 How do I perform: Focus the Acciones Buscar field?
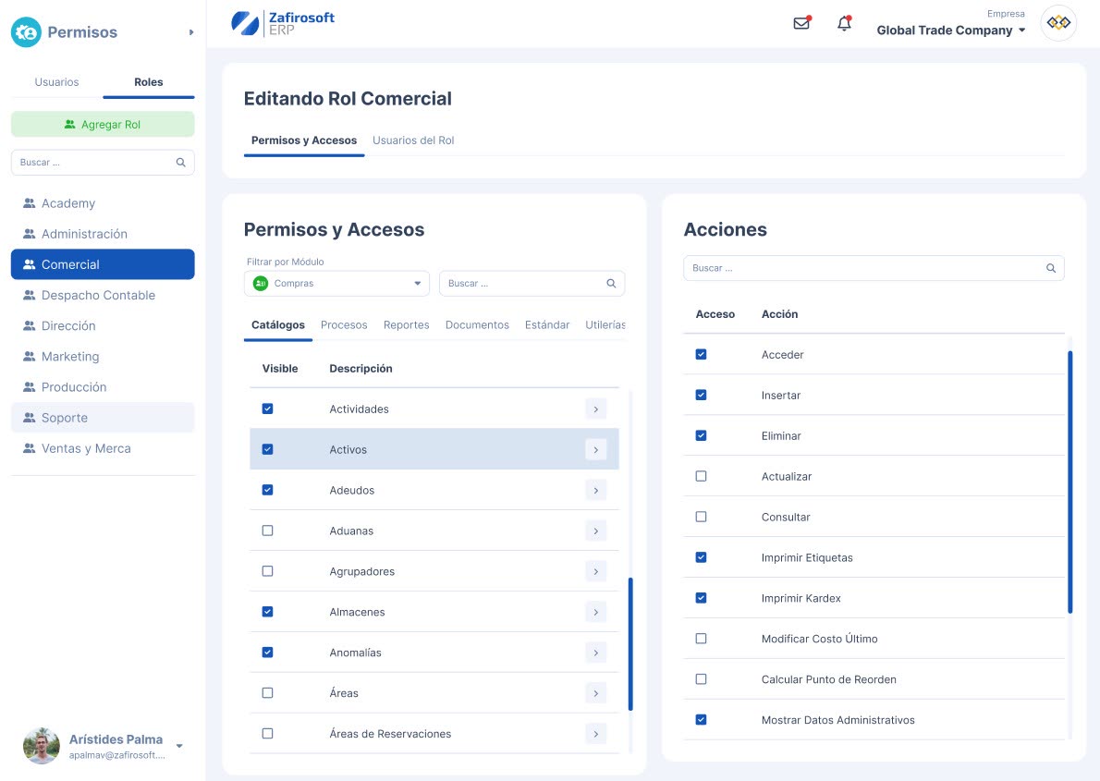pyautogui.click(x=874, y=268)
